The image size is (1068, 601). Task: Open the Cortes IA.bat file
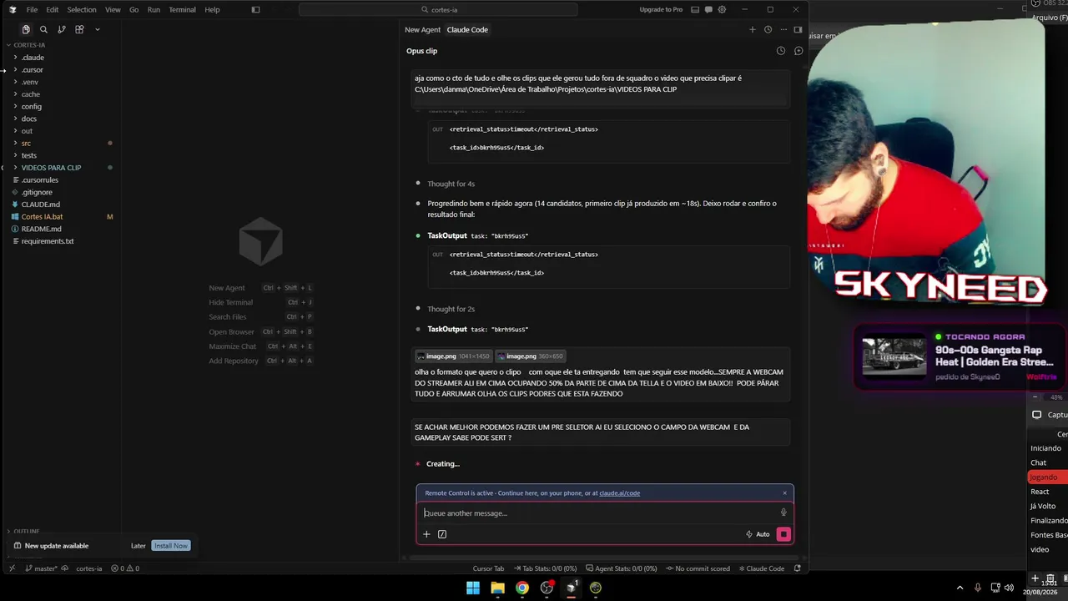[42, 217]
